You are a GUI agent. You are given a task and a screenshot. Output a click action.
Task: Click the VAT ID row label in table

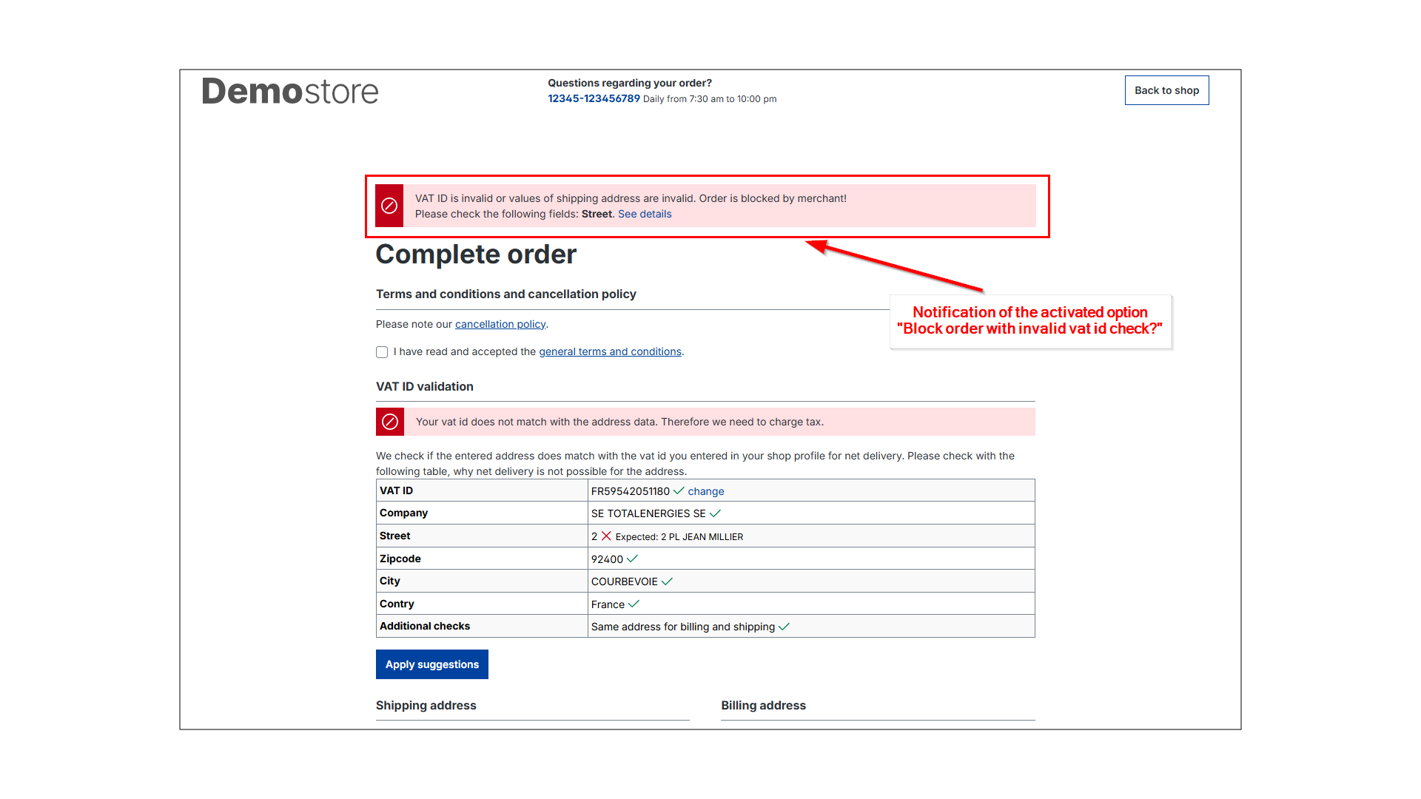click(397, 490)
